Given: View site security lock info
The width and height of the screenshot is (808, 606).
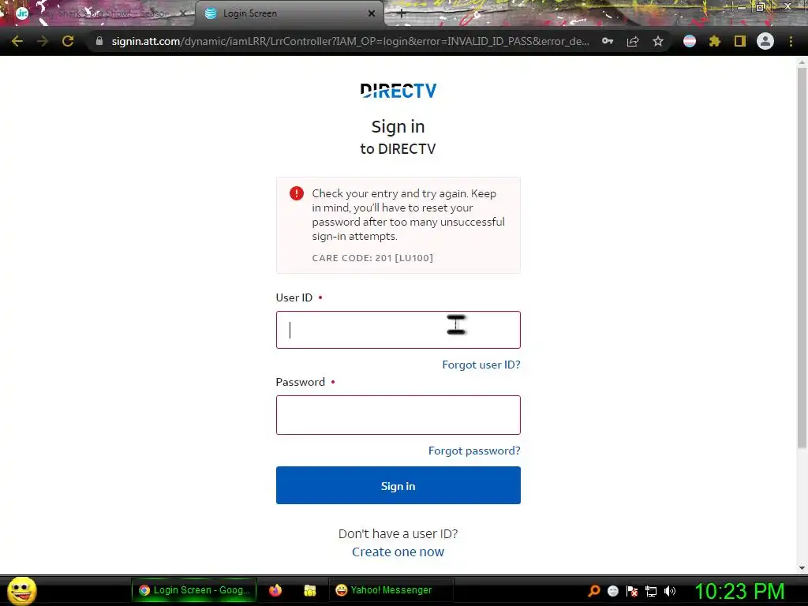Looking at the screenshot, I should (99, 41).
